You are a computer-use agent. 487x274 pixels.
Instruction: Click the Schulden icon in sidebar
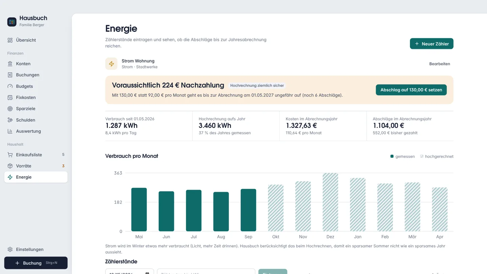[x=10, y=120]
